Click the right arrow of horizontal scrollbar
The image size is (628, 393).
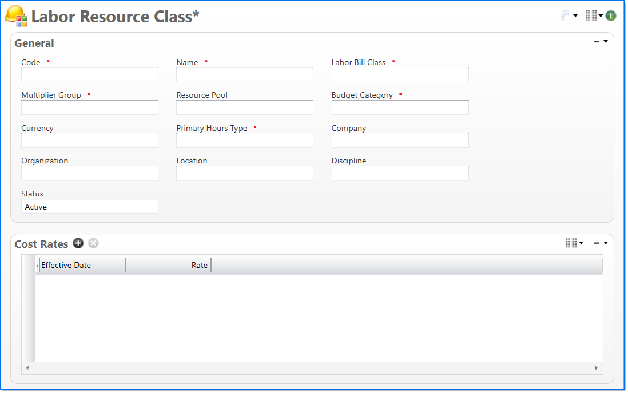click(x=596, y=368)
